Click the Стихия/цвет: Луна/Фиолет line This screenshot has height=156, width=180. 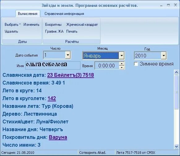click(x=35, y=122)
